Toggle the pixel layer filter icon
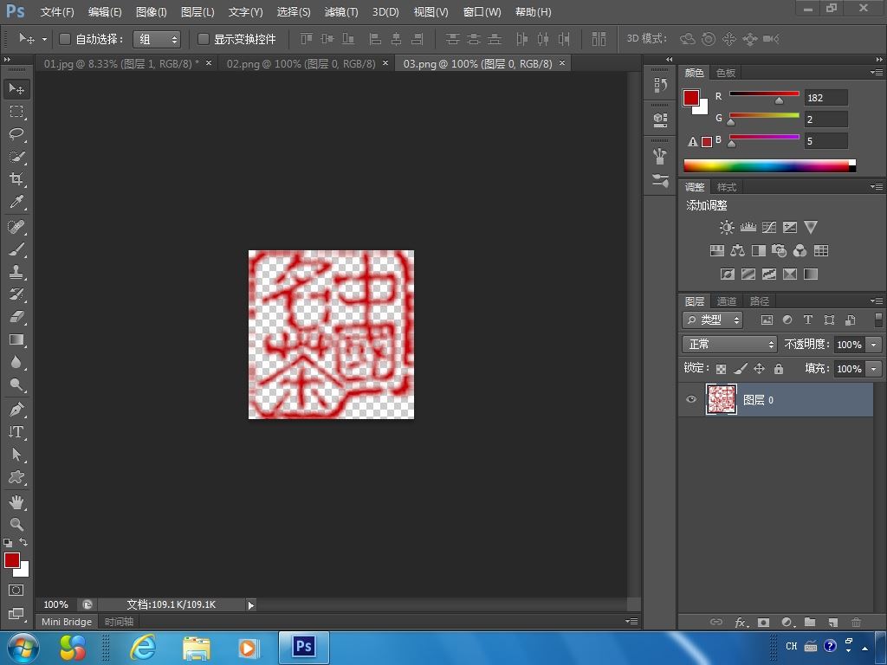Screen dimensions: 887x665 [x=767, y=320]
